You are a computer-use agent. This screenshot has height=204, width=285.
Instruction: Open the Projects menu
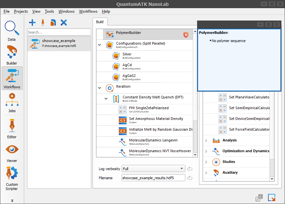(21, 11)
